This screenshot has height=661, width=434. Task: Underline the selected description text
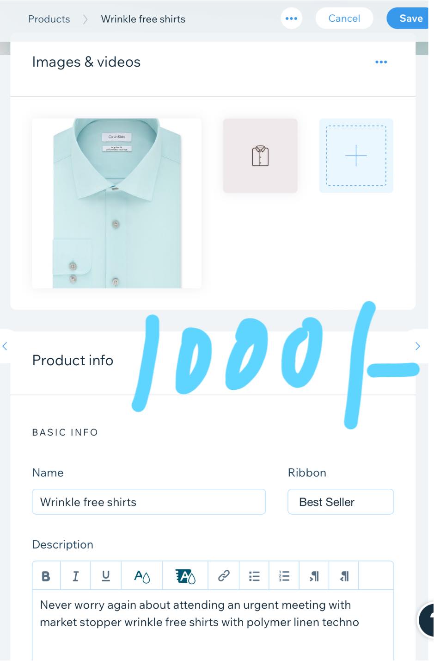106,576
